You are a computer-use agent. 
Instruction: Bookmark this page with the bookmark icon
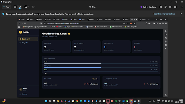pyautogui.click(x=41, y=23)
